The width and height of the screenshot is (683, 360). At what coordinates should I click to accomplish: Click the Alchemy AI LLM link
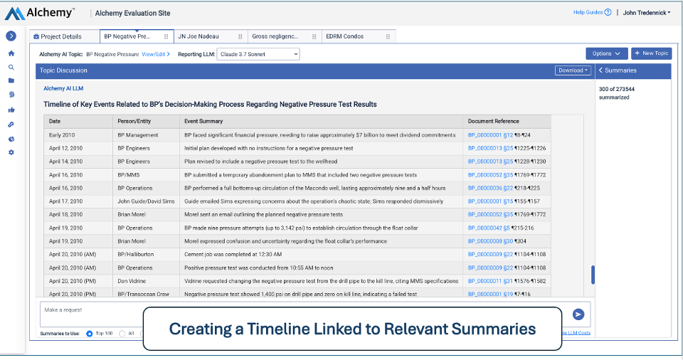[x=63, y=88]
